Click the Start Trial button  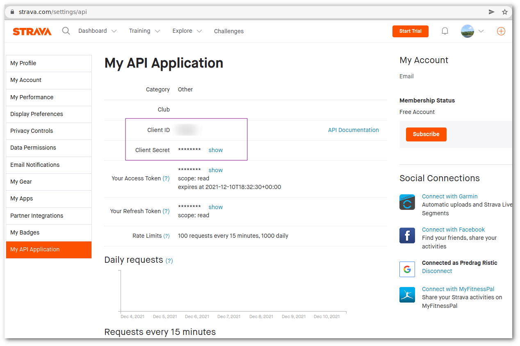pyautogui.click(x=411, y=31)
